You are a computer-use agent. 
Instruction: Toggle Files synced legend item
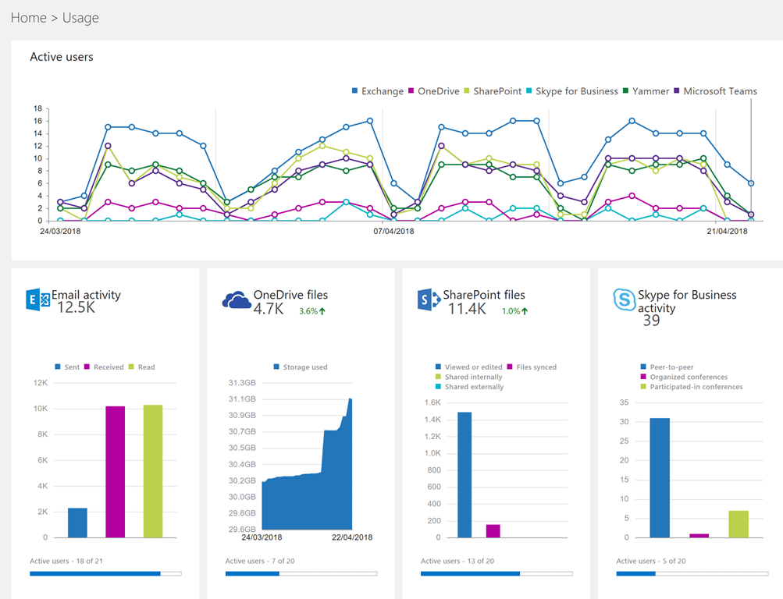point(532,367)
